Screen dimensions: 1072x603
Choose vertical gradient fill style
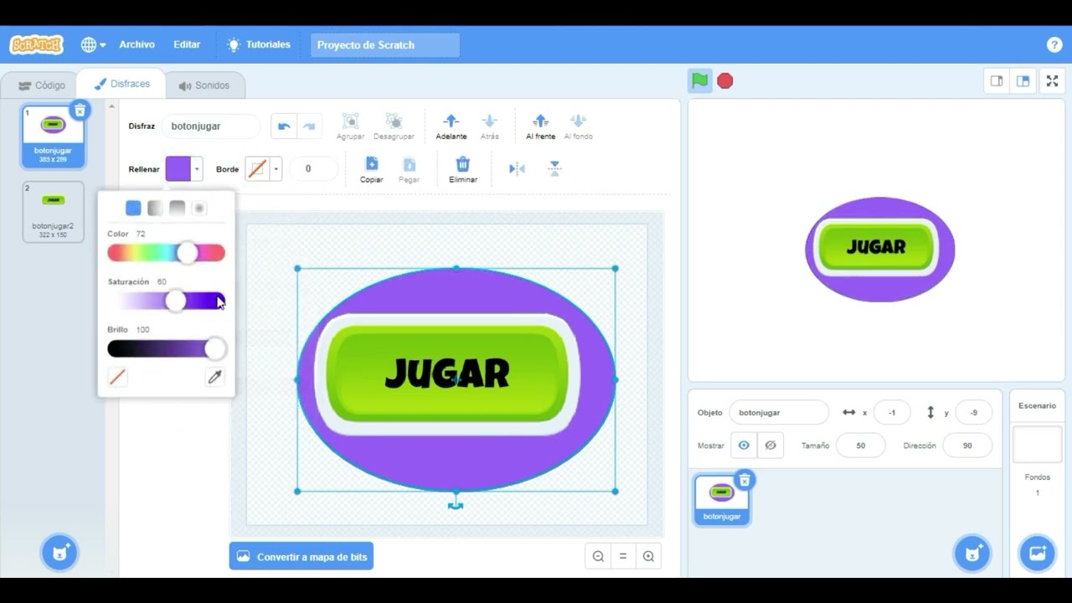[177, 208]
